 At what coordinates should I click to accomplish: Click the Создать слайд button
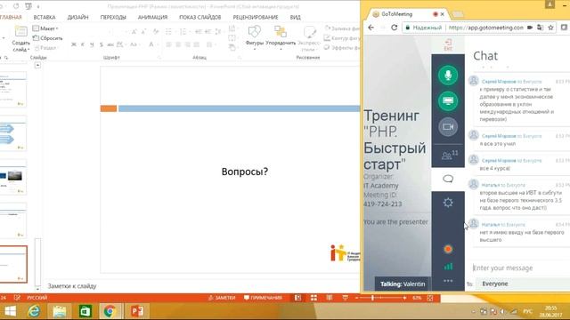coord(20,39)
